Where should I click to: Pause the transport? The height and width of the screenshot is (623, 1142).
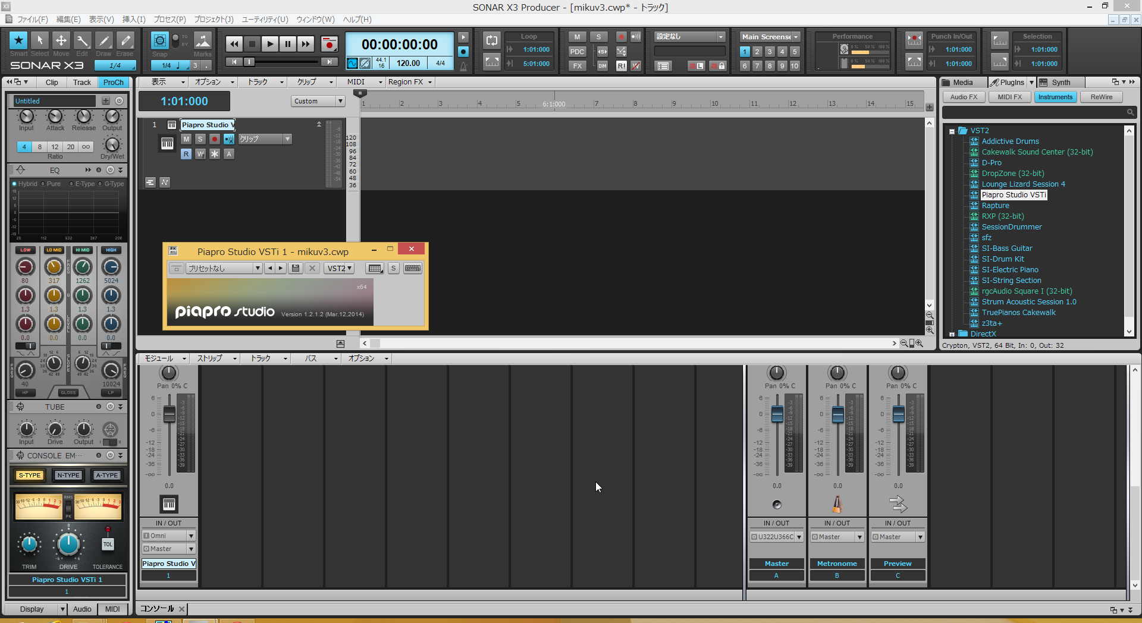288,44
